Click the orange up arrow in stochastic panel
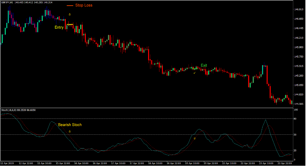This screenshot has width=306, height=166. point(194,138)
